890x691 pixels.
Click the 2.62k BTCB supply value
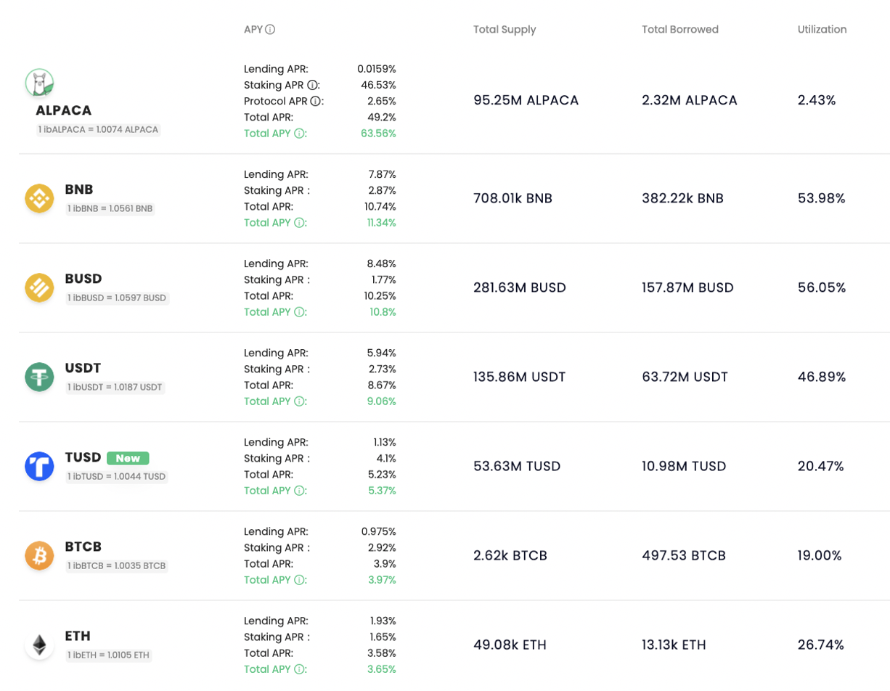(510, 555)
